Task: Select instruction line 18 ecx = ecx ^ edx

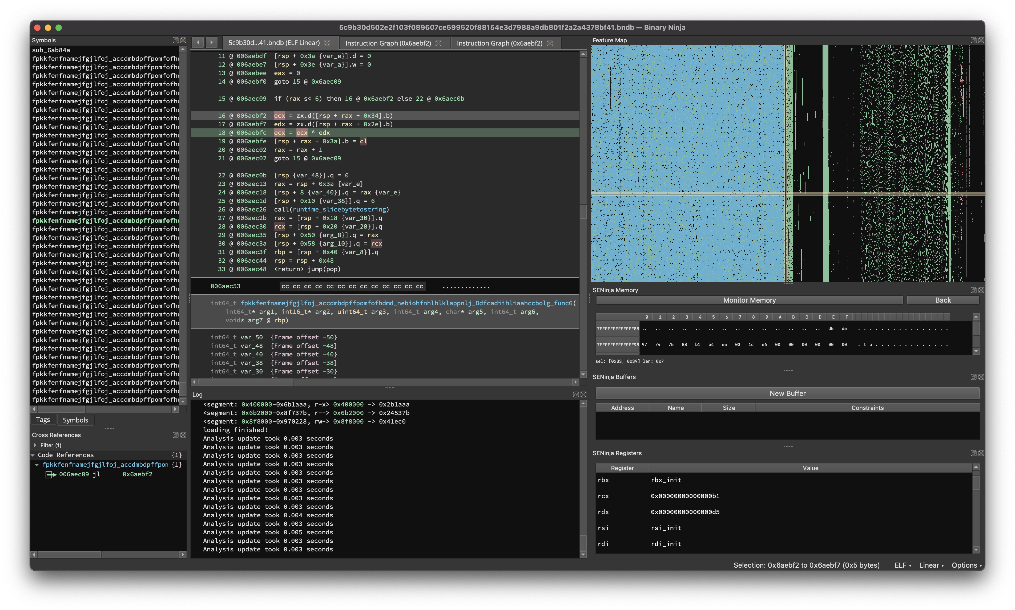Action: [385, 133]
